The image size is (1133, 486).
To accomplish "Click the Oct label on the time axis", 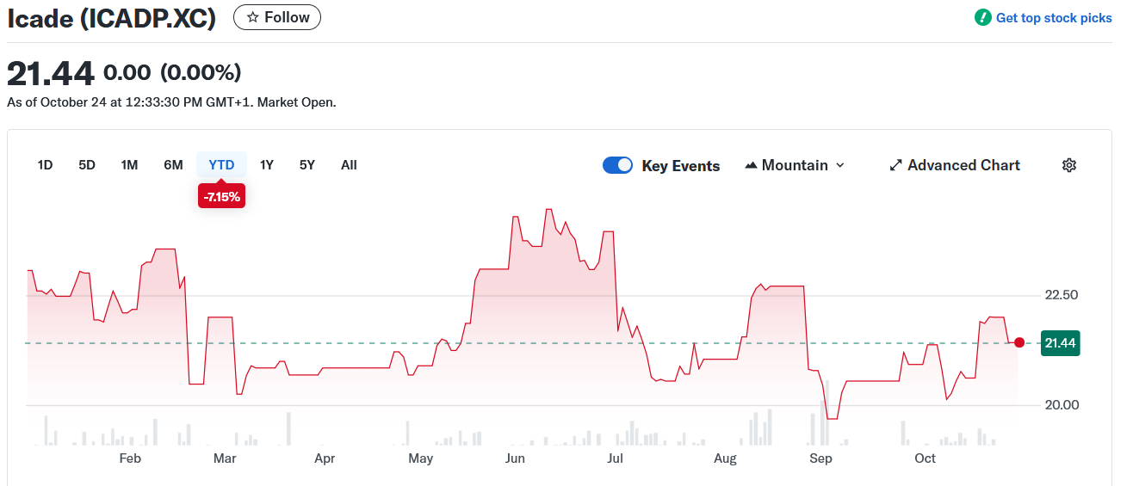I will pos(926,458).
